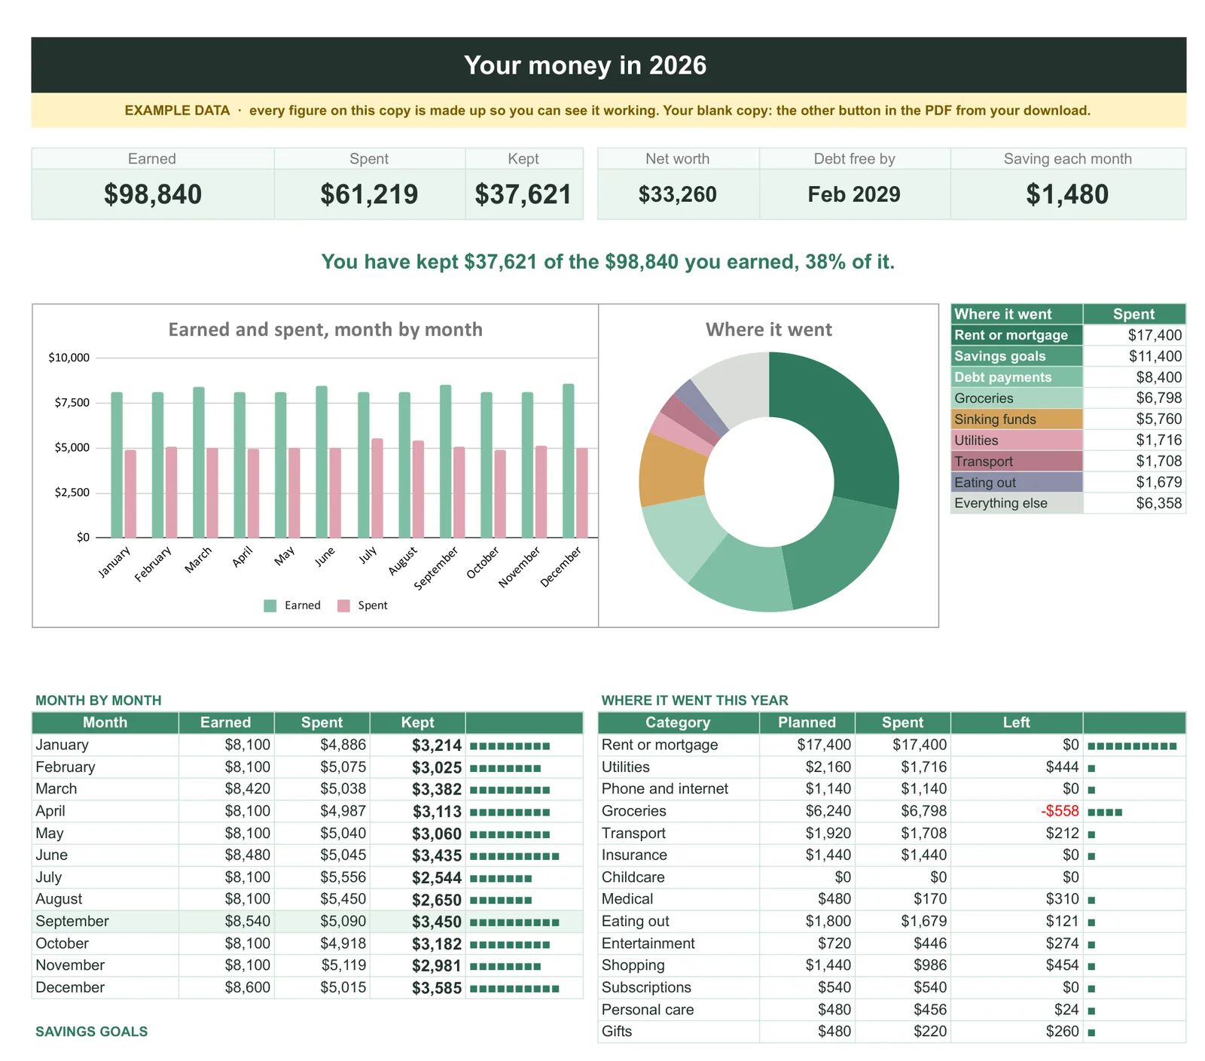Click the WHERE IT WENT THIS YEAR heading
The width and height of the screenshot is (1205, 1061).
(x=694, y=701)
